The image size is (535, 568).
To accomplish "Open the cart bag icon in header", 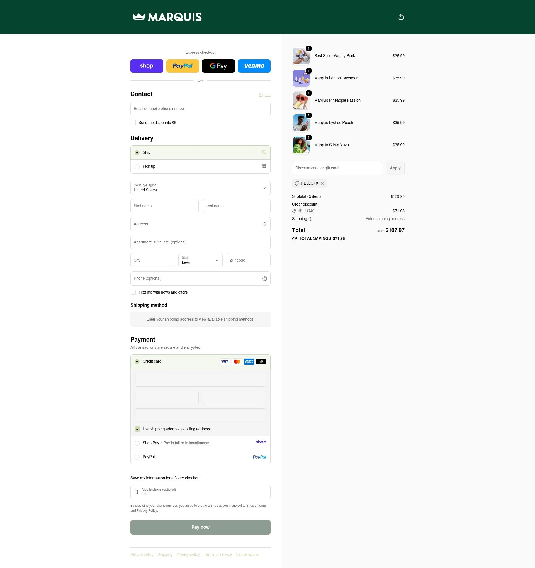I will point(401,17).
